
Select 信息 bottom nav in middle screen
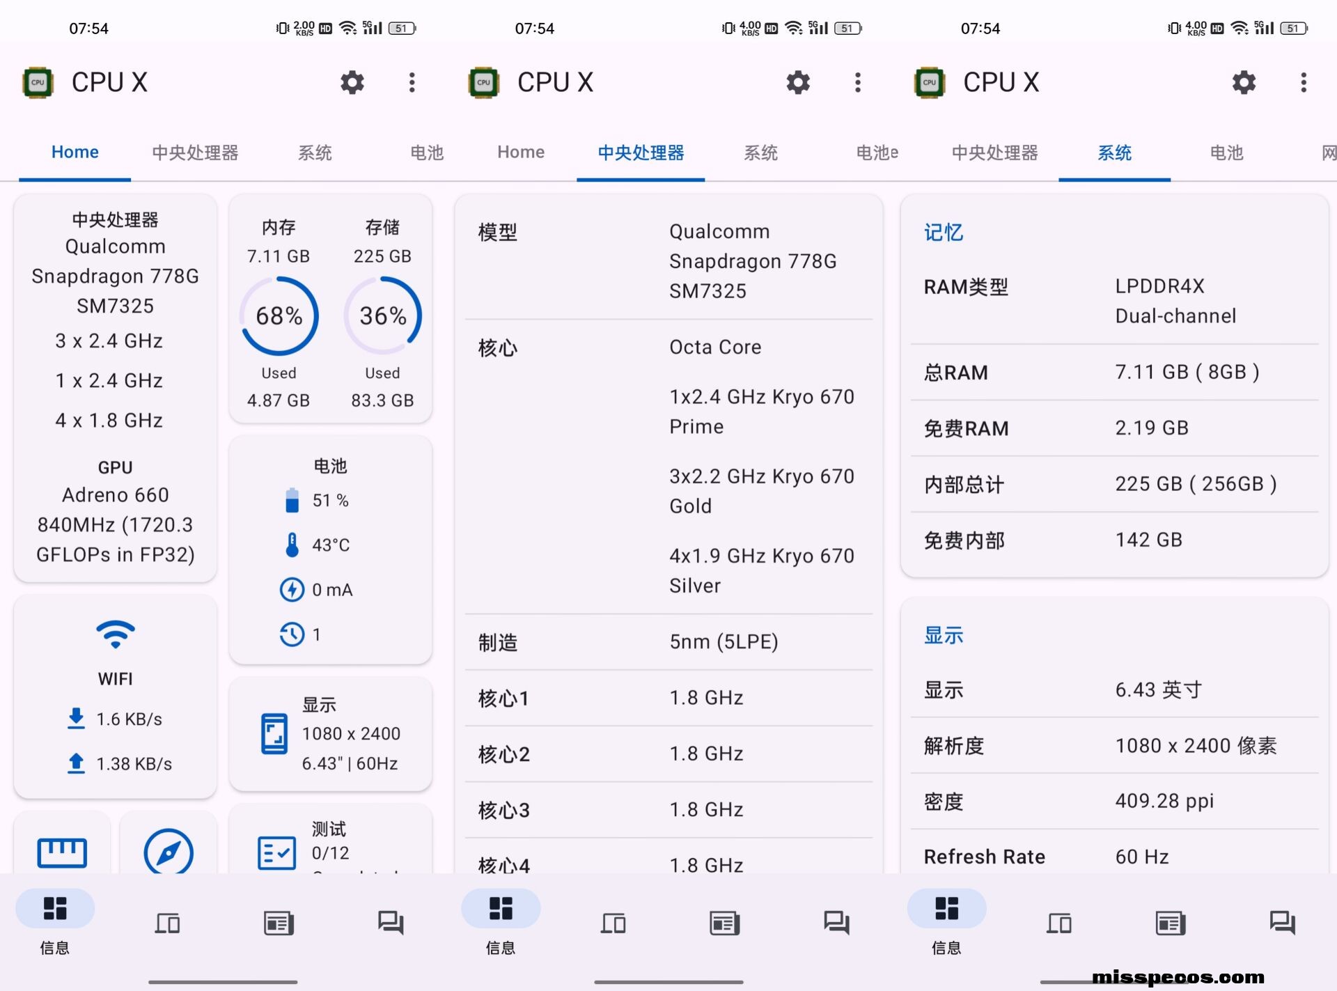coord(501,921)
